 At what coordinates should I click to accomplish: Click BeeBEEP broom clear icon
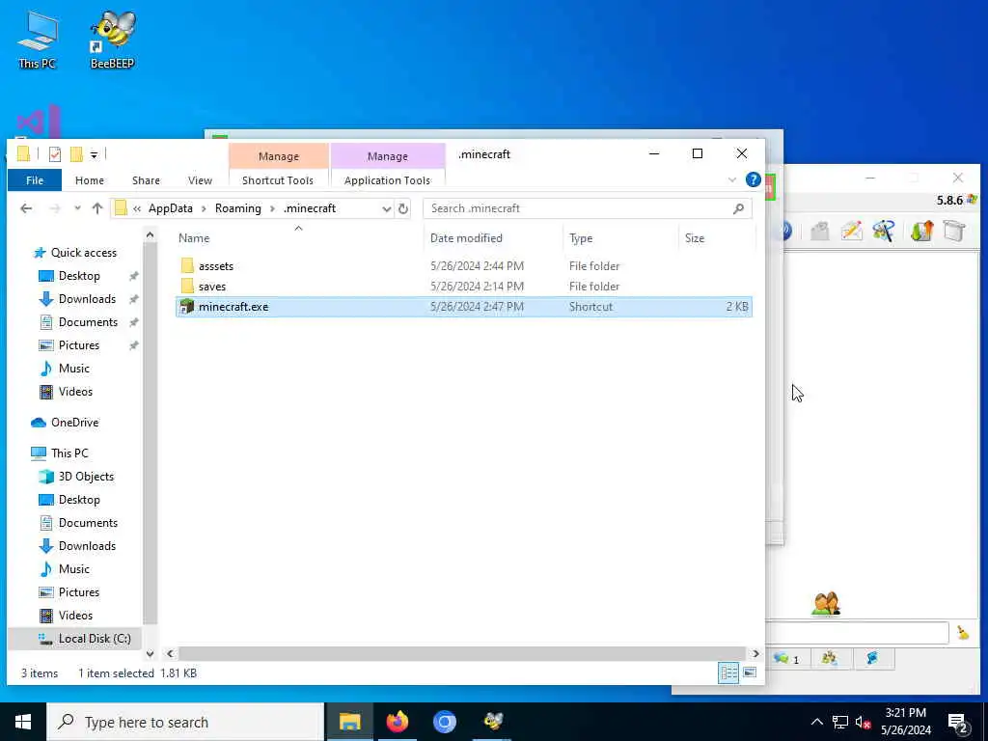(963, 633)
